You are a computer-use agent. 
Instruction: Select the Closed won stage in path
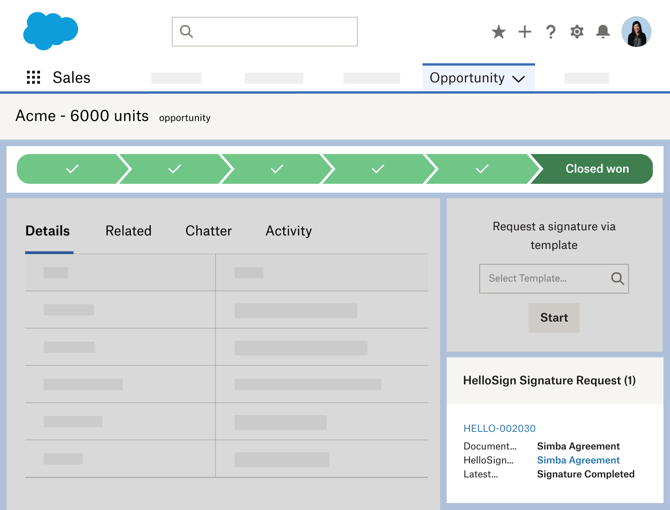(596, 169)
